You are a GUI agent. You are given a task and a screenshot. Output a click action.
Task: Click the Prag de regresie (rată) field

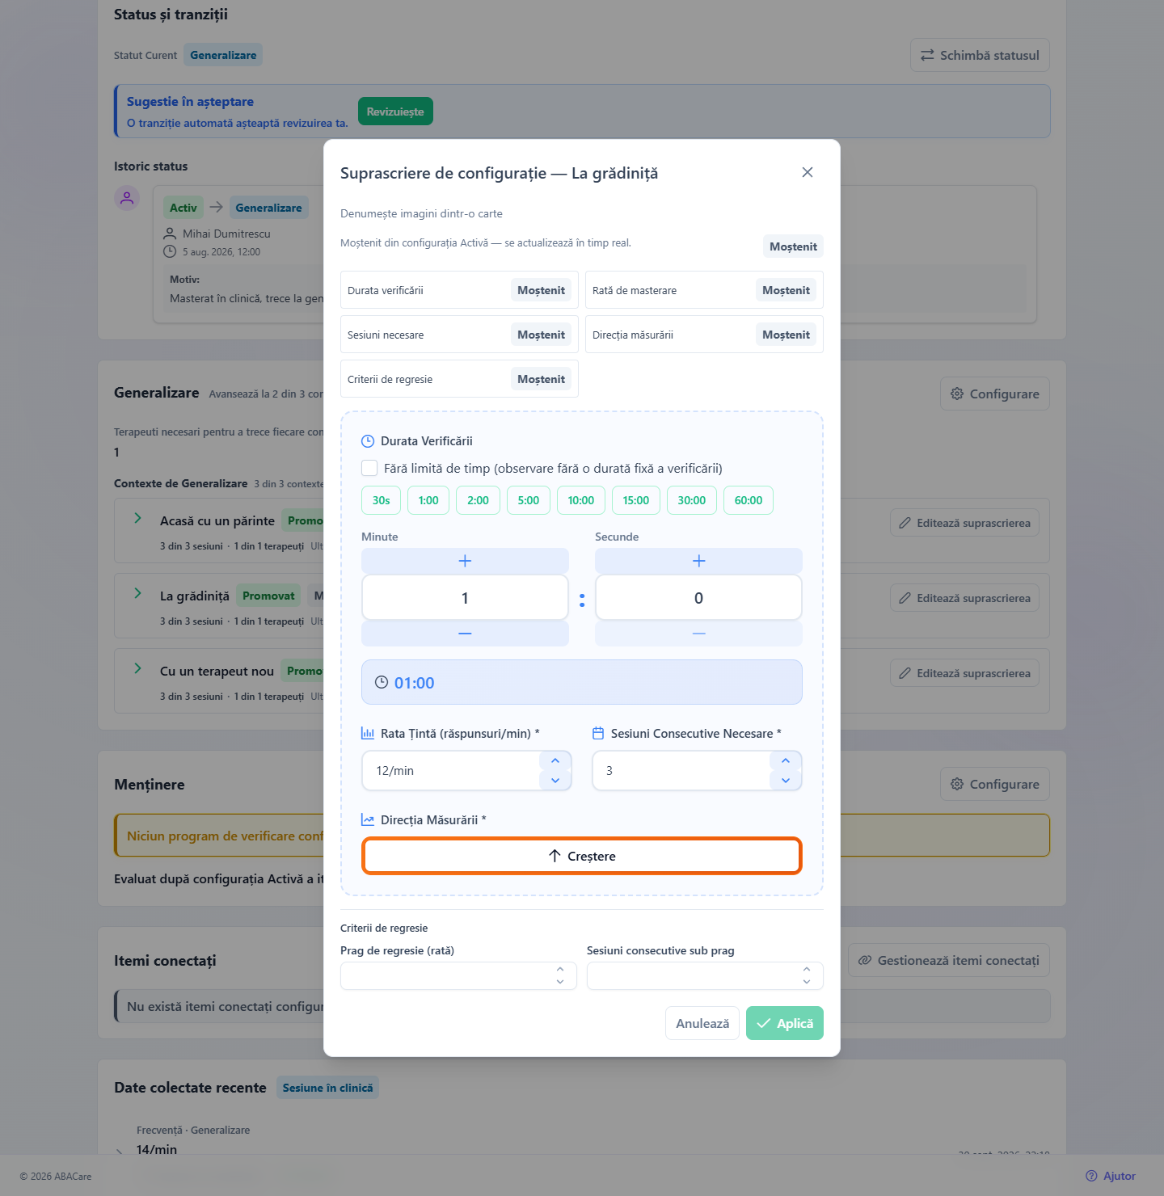(458, 975)
